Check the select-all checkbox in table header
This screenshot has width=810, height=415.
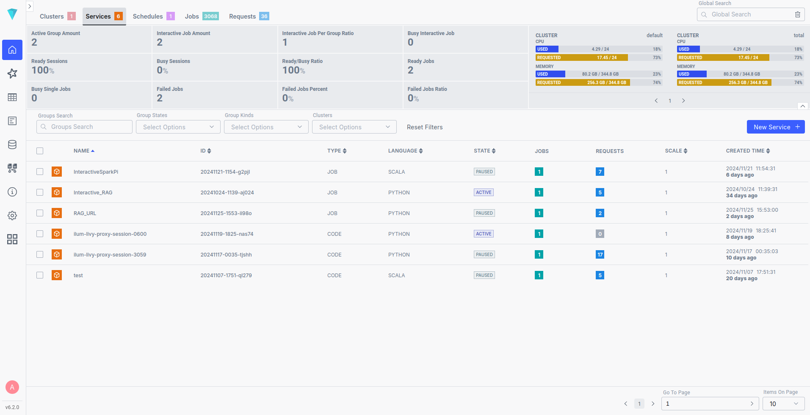point(39,150)
